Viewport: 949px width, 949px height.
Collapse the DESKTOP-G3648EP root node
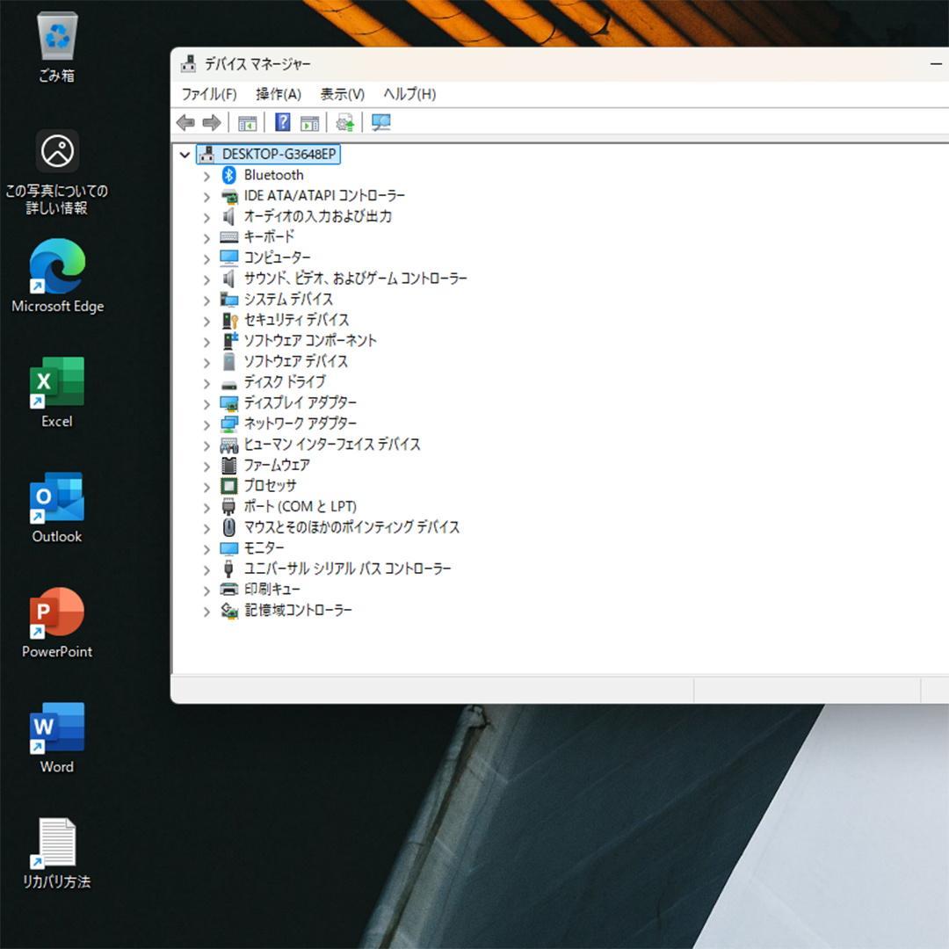[185, 154]
